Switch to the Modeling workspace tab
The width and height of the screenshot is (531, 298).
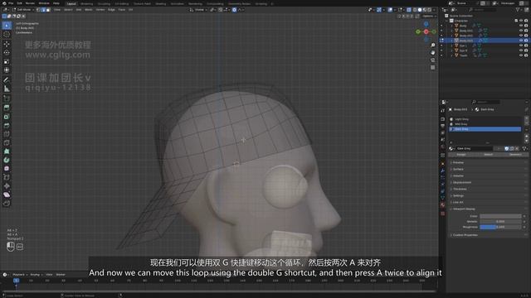point(86,3)
